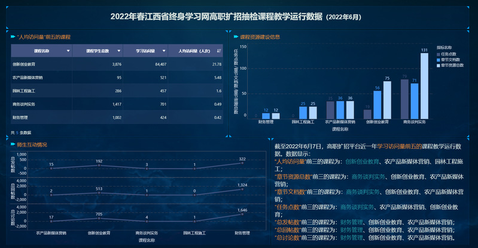The height and width of the screenshot is (248, 478).
Task: Click per-capita value 21.78
Action: [x=217, y=64]
